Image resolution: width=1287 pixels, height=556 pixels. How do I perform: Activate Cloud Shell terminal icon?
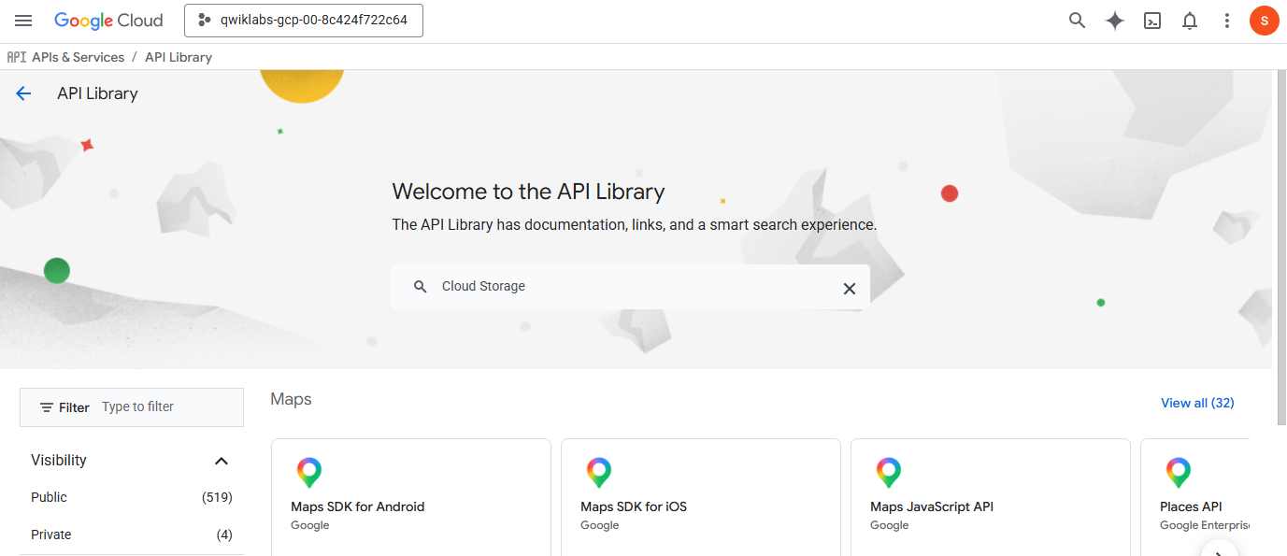pyautogui.click(x=1152, y=21)
